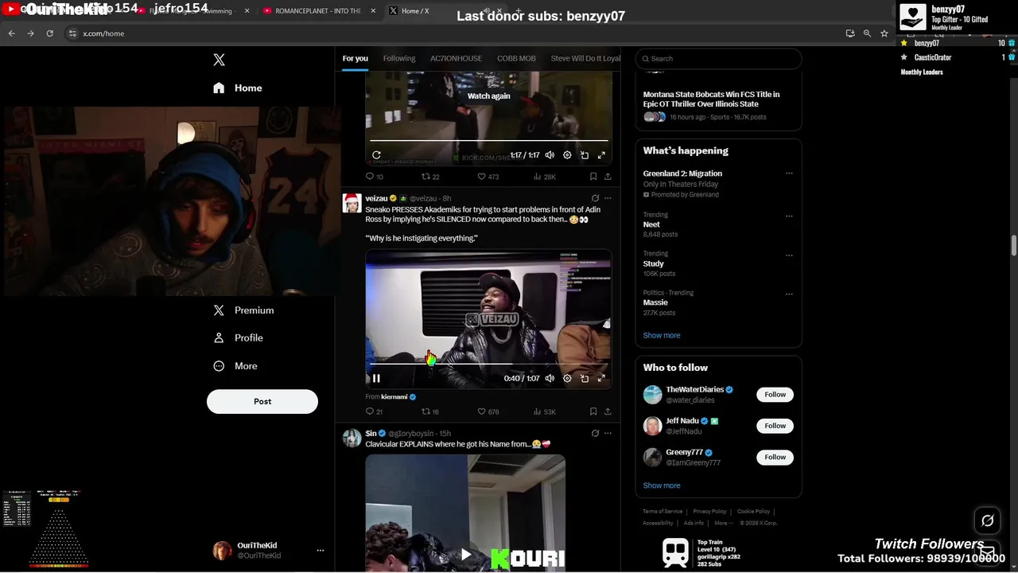Open options for the Massie trend

click(x=789, y=294)
